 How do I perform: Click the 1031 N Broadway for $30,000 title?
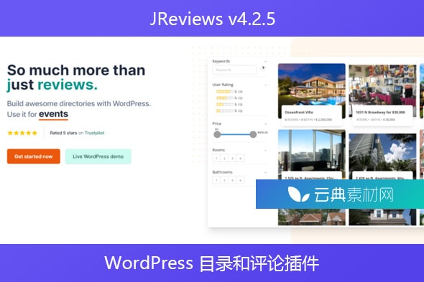click(380, 113)
